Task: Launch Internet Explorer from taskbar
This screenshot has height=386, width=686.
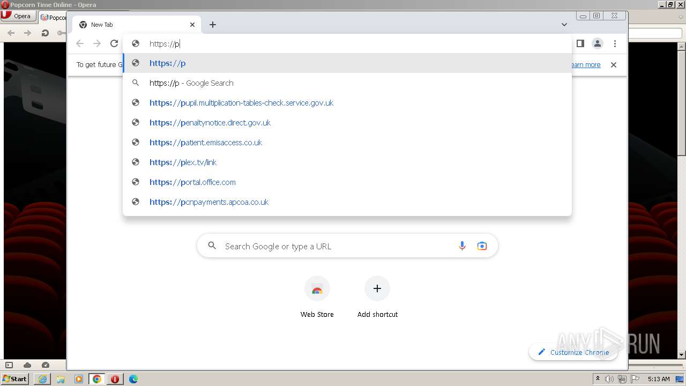Action: pos(42,379)
